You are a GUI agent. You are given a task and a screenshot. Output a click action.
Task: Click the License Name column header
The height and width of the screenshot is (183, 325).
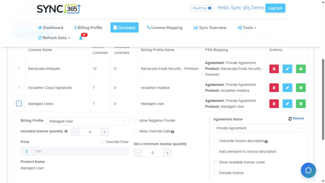pyautogui.click(x=40, y=50)
